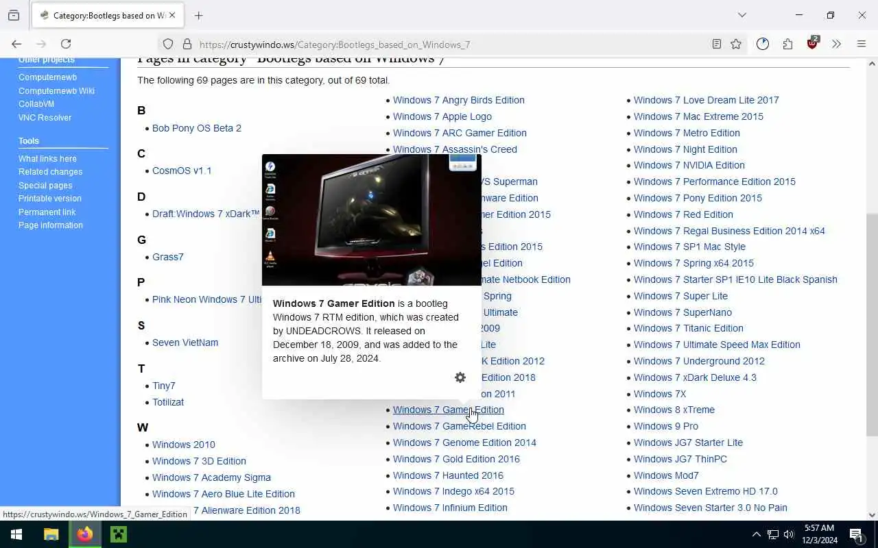878x548 pixels.
Task: Click What links here tool
Action: tap(47, 158)
